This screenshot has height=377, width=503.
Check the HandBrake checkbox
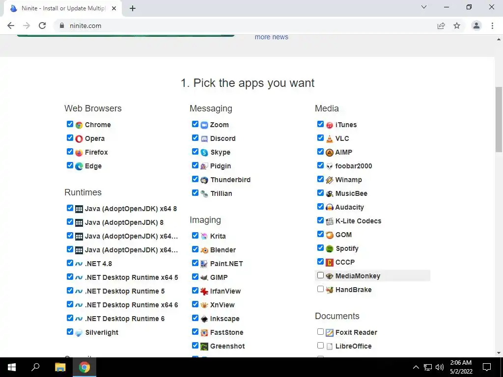(320, 289)
